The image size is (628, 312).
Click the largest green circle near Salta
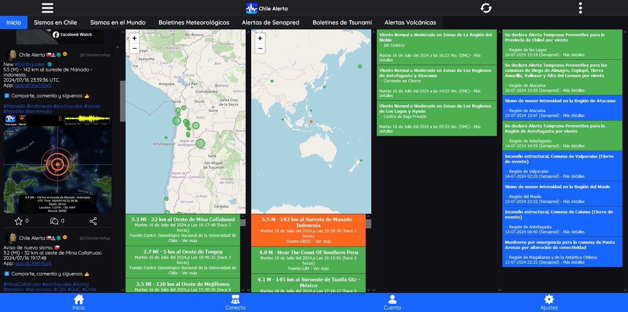click(200, 144)
